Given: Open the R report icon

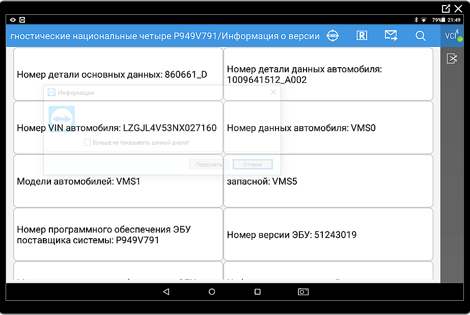Looking at the screenshot, I should tap(362, 36).
